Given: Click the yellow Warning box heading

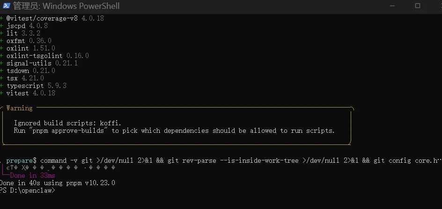Looking at the screenshot, I should pyautogui.click(x=20, y=108).
